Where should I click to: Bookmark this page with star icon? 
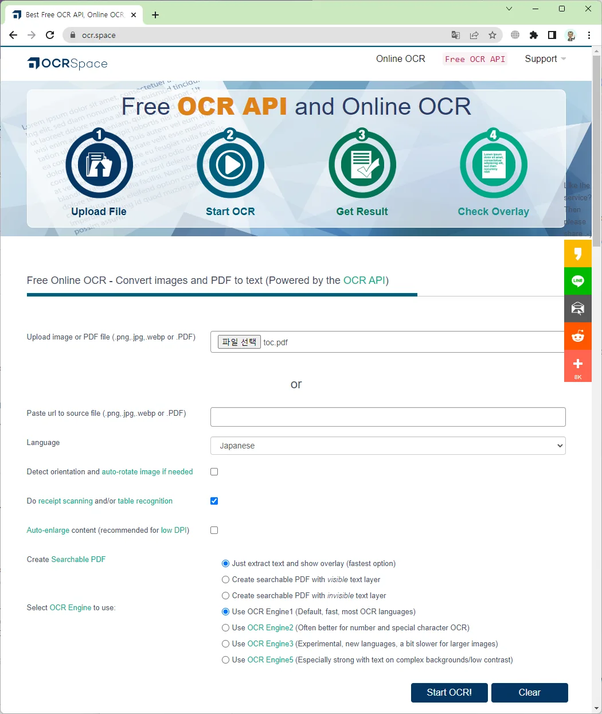[492, 35]
